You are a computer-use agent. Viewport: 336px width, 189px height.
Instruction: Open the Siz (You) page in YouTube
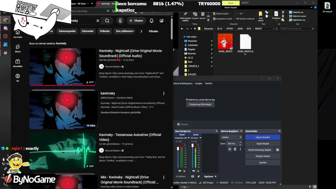18,78
